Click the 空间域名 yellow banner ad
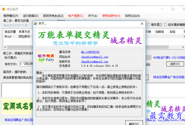Screen dimensions: 185x125 click(x=17, y=106)
